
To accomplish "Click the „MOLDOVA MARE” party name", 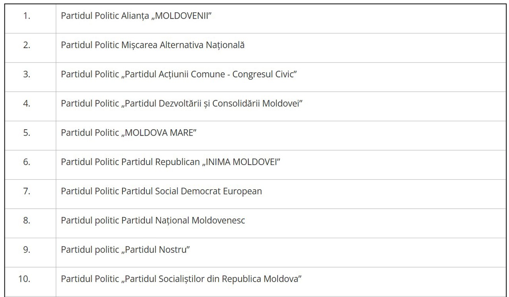I will 129,133.
